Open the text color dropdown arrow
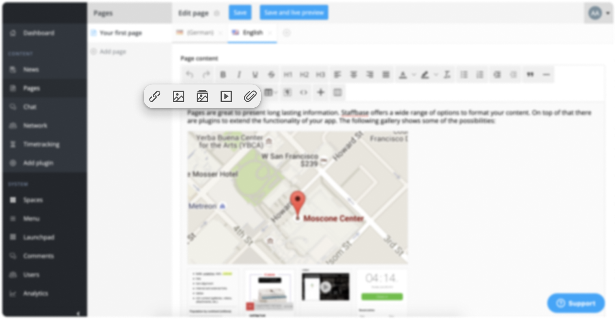The height and width of the screenshot is (319, 616). [x=414, y=75]
